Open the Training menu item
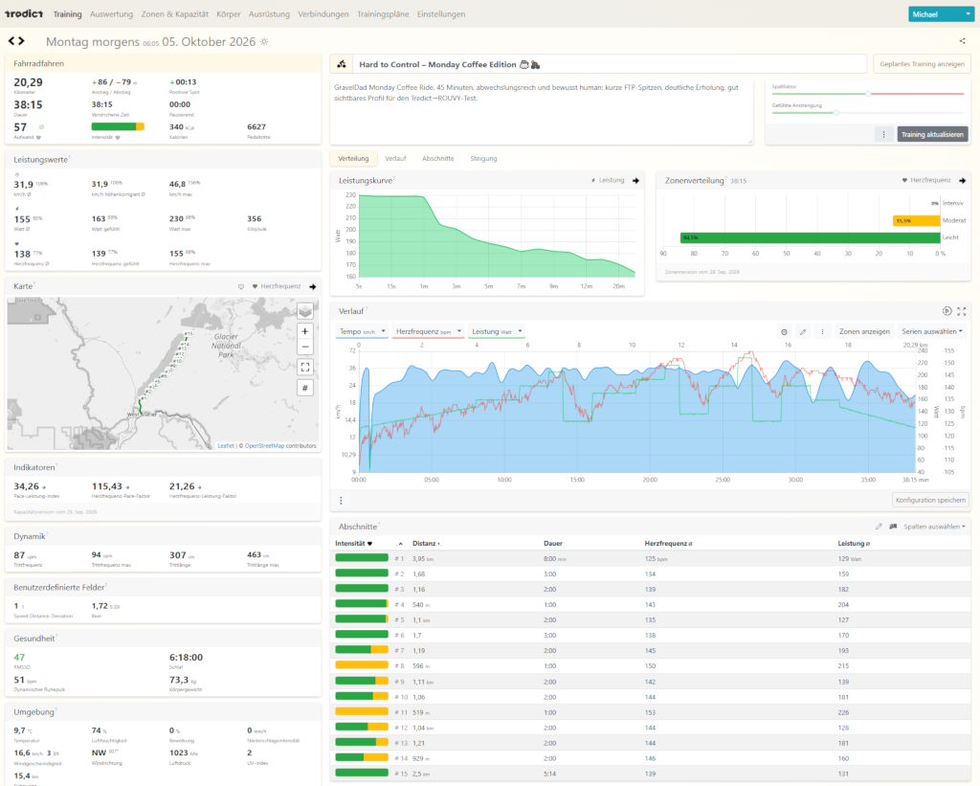 (x=67, y=13)
